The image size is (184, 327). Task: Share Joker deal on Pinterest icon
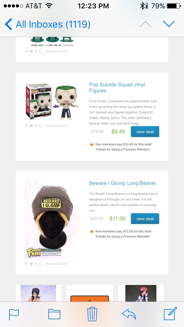point(26,126)
